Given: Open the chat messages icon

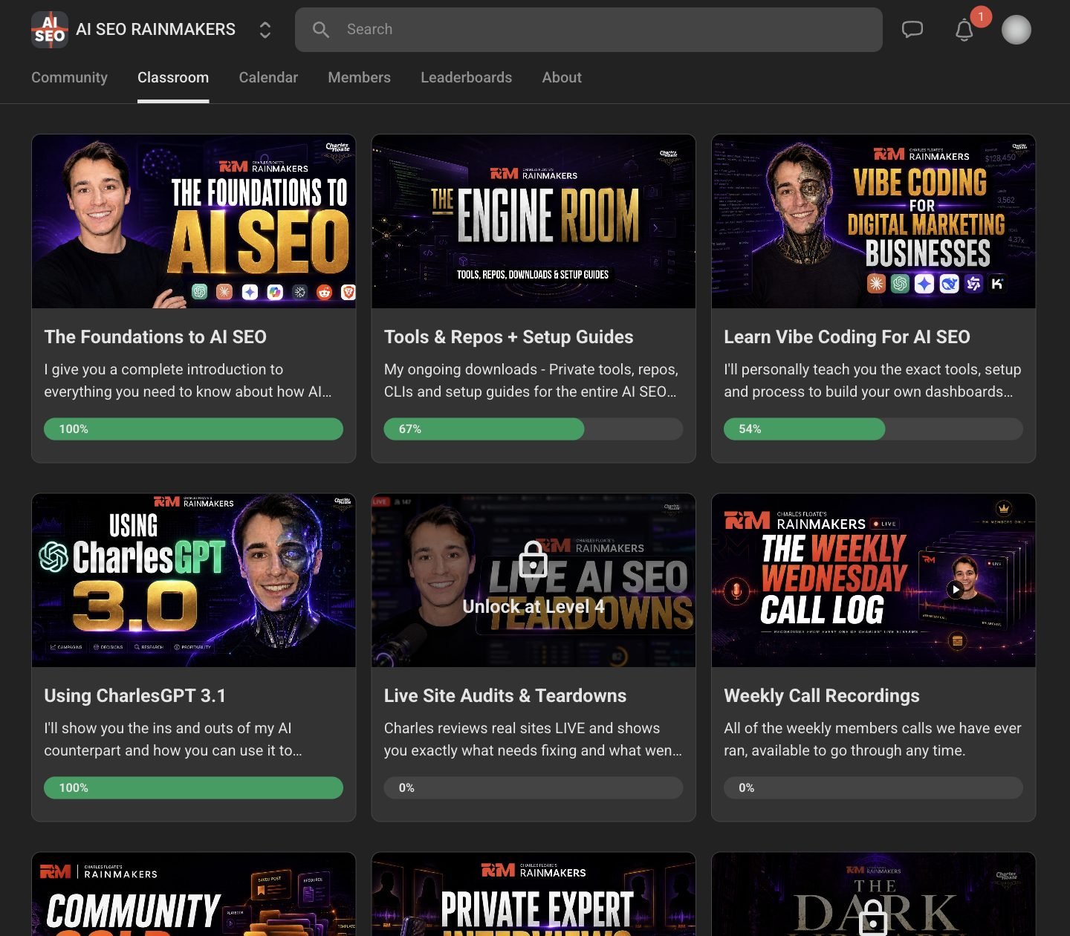Looking at the screenshot, I should tap(912, 30).
